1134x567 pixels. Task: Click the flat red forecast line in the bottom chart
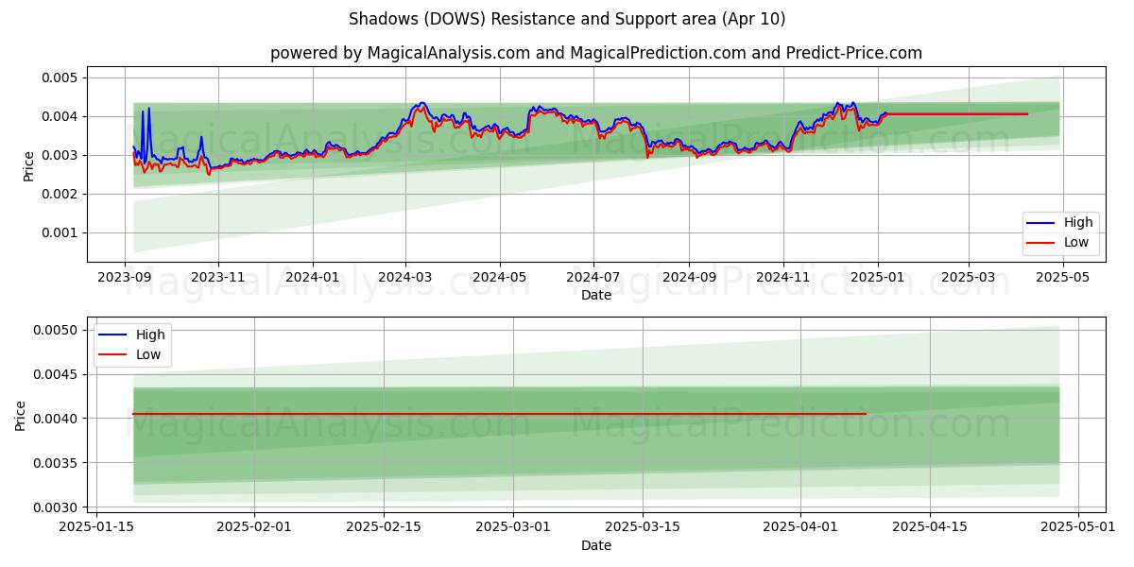[499, 414]
